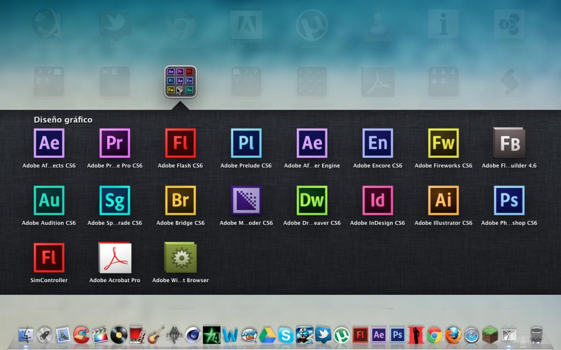Open Safari compass icon in Dock

(x=472, y=335)
